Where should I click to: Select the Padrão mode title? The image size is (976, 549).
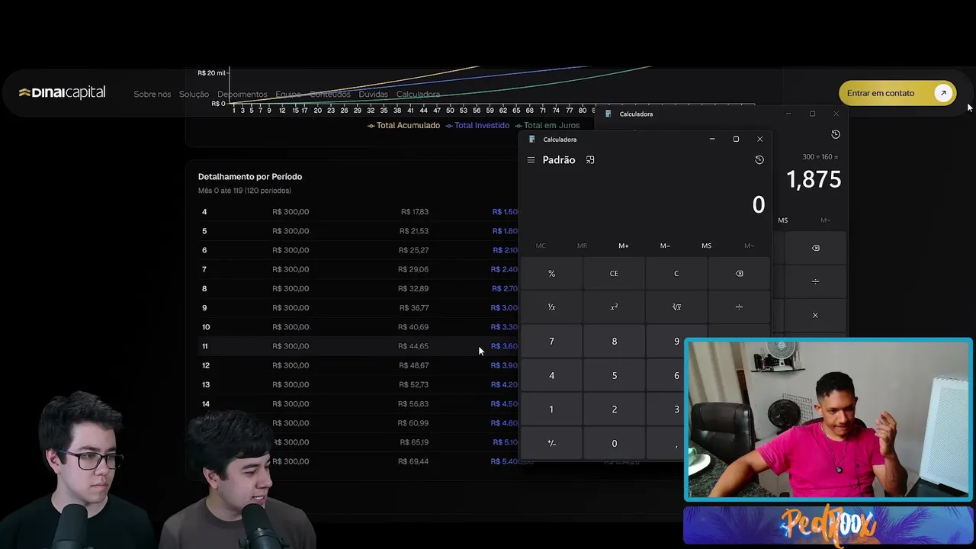pos(559,160)
